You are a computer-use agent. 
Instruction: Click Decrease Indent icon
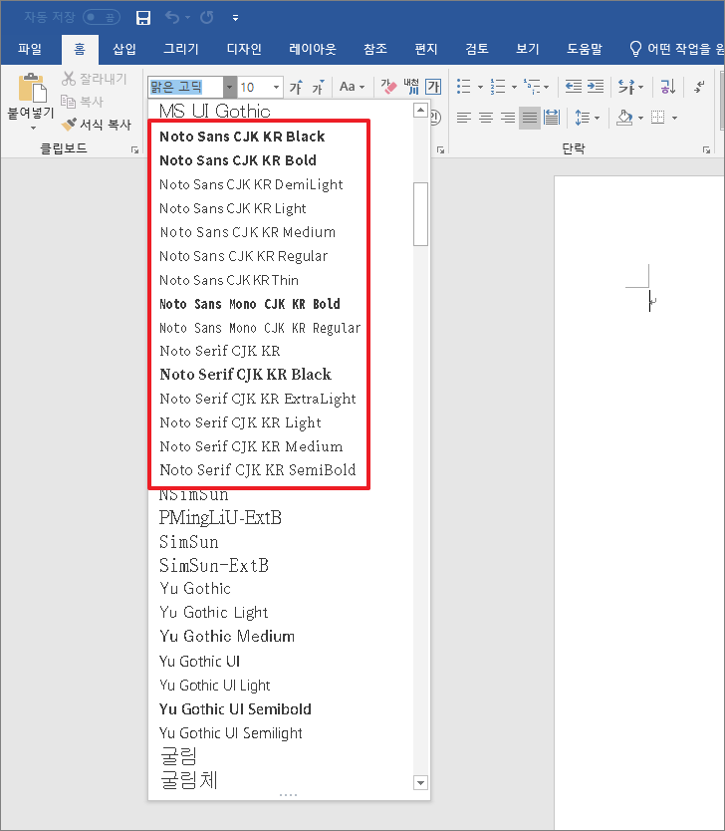pyautogui.click(x=573, y=87)
